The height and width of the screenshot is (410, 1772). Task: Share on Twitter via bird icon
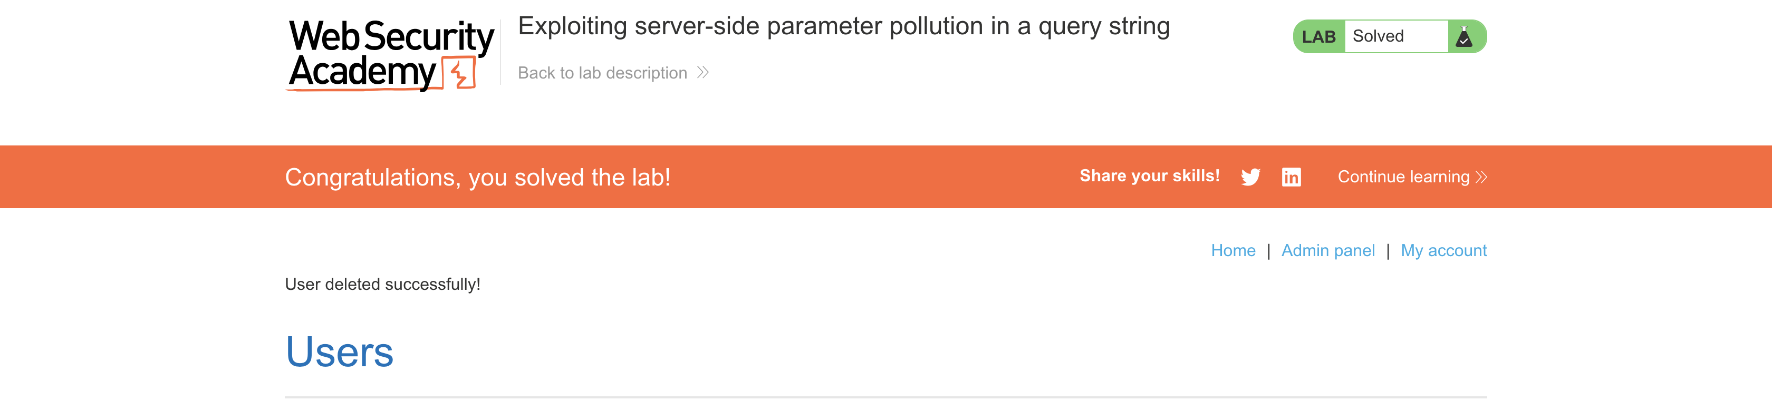[x=1250, y=177]
